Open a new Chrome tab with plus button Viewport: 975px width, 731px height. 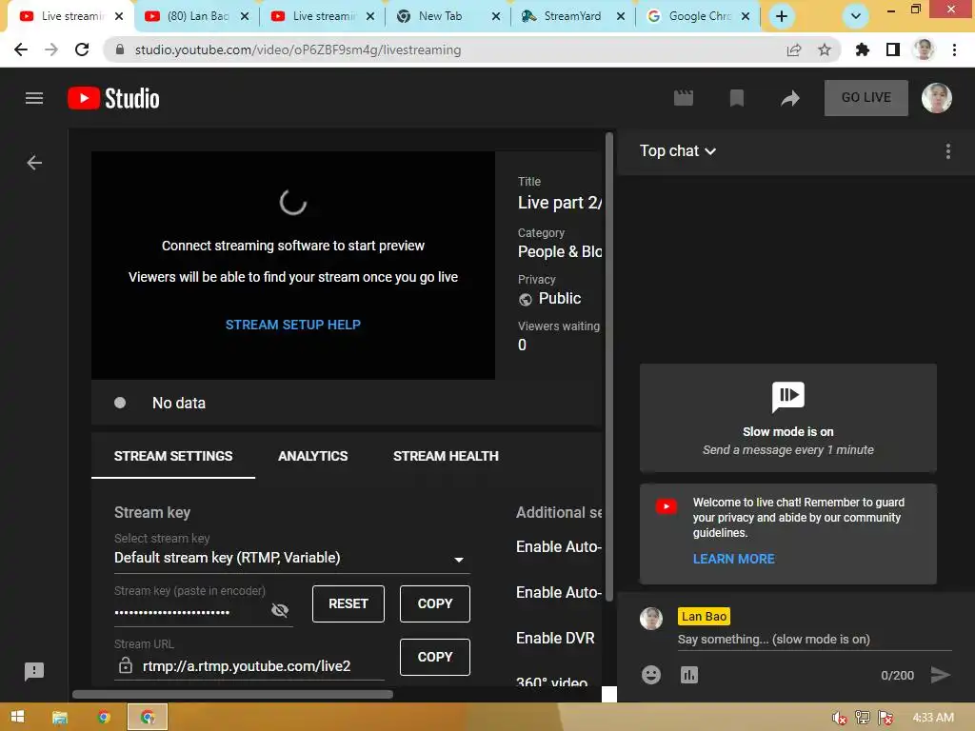click(x=782, y=16)
